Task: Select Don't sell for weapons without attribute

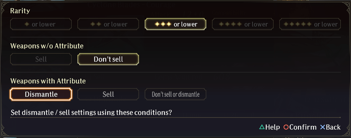Action: pos(108,59)
